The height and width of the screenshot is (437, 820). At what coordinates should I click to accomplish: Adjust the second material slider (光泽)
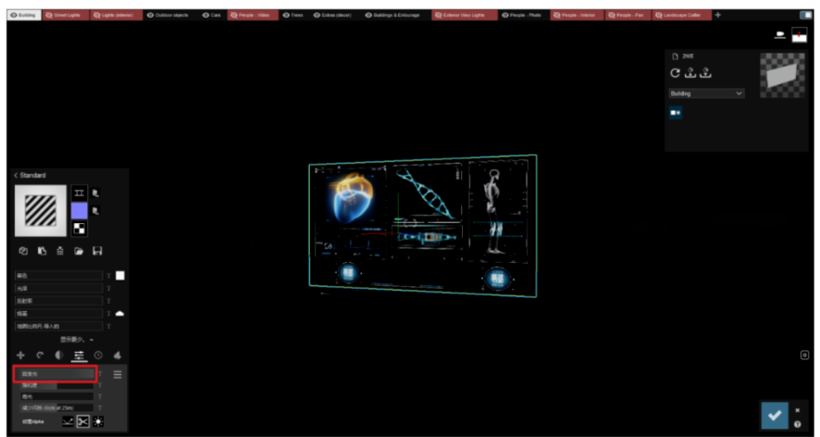point(59,288)
